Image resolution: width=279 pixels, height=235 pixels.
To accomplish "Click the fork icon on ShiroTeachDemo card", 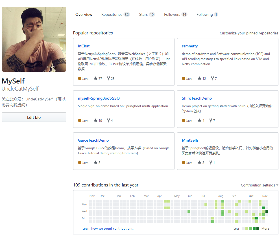I will 211,120.
